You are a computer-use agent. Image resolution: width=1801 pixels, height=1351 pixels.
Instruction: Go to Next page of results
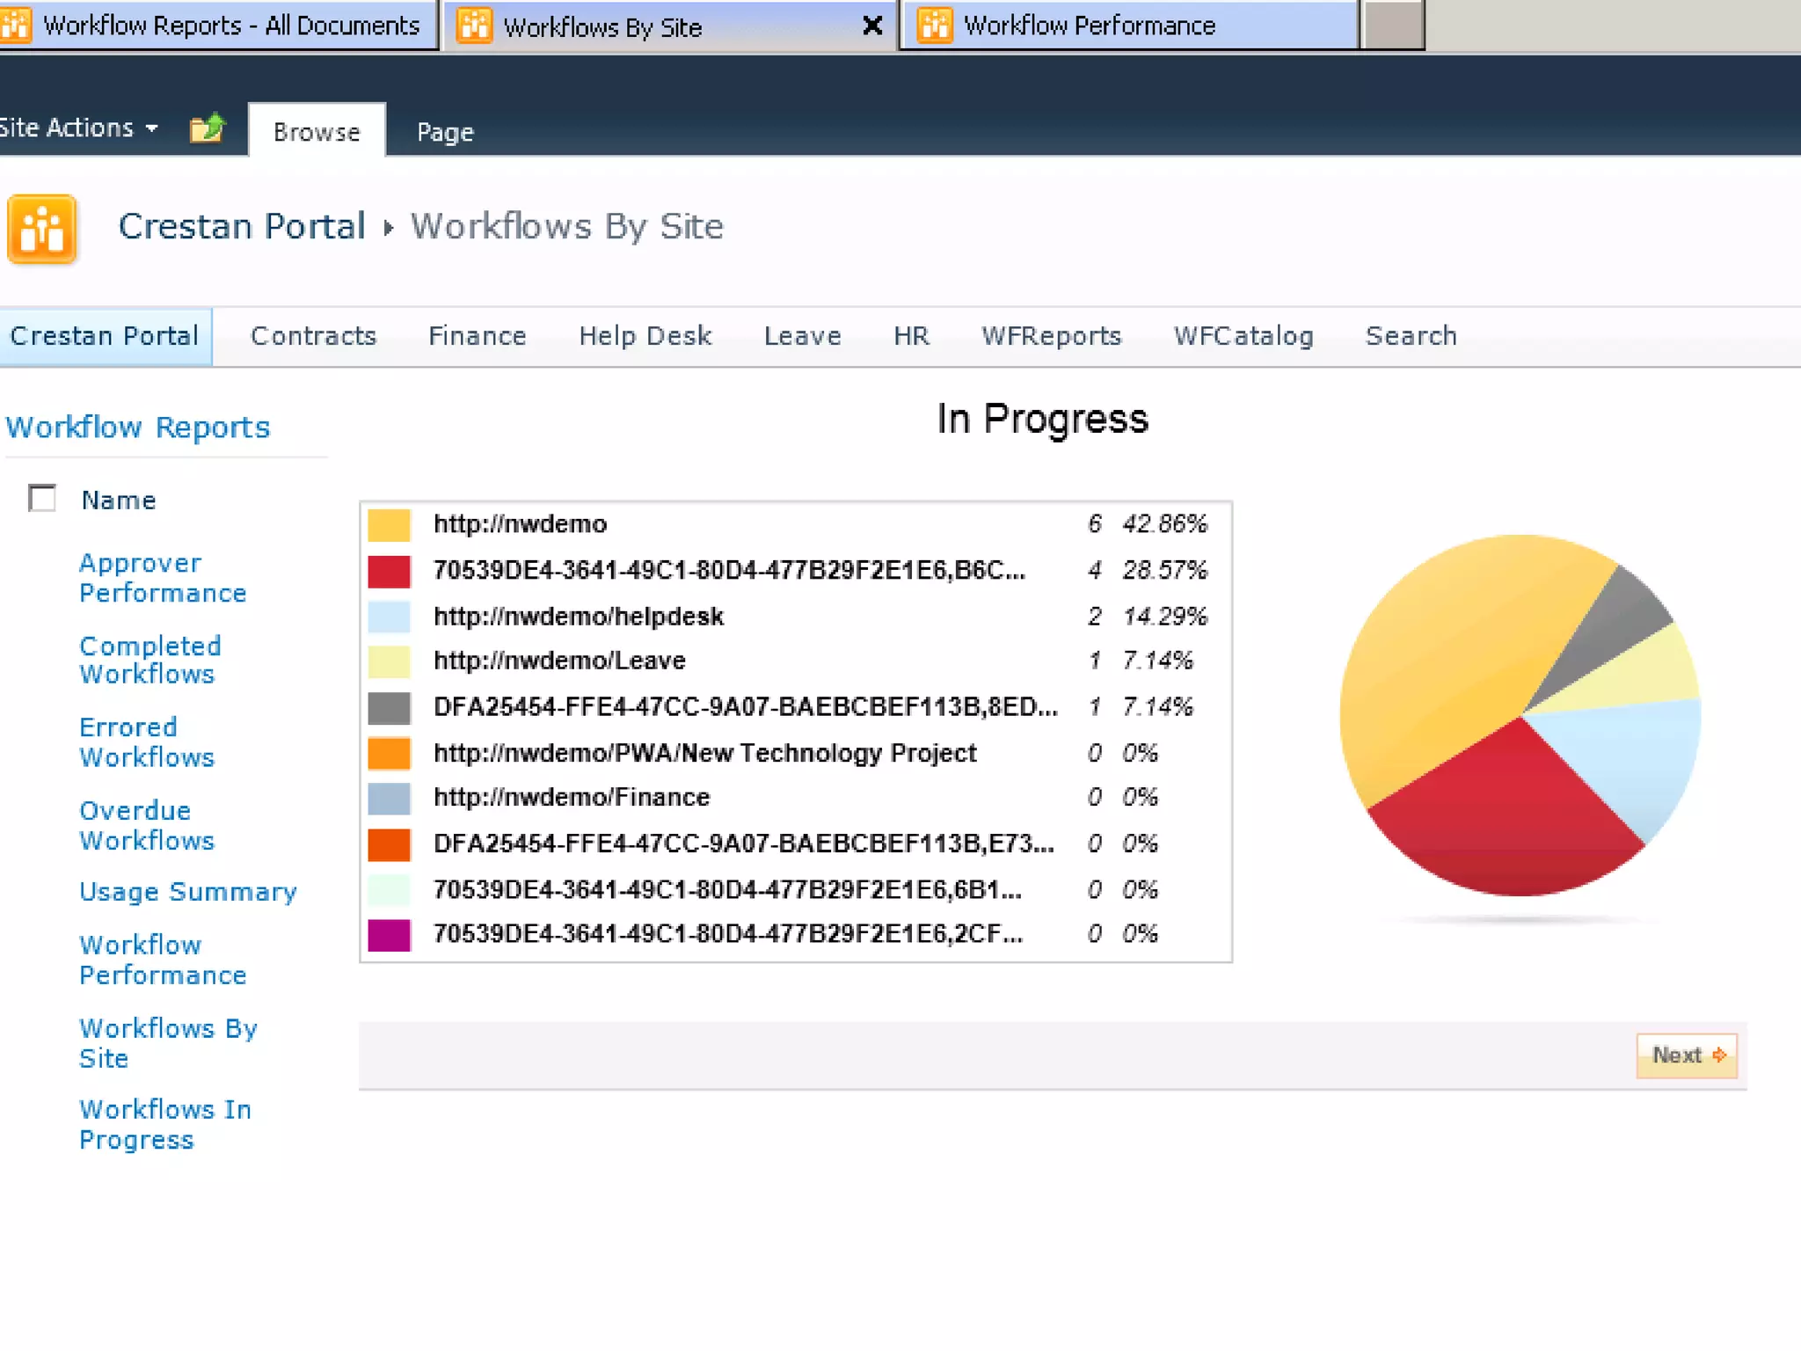[x=1687, y=1055]
